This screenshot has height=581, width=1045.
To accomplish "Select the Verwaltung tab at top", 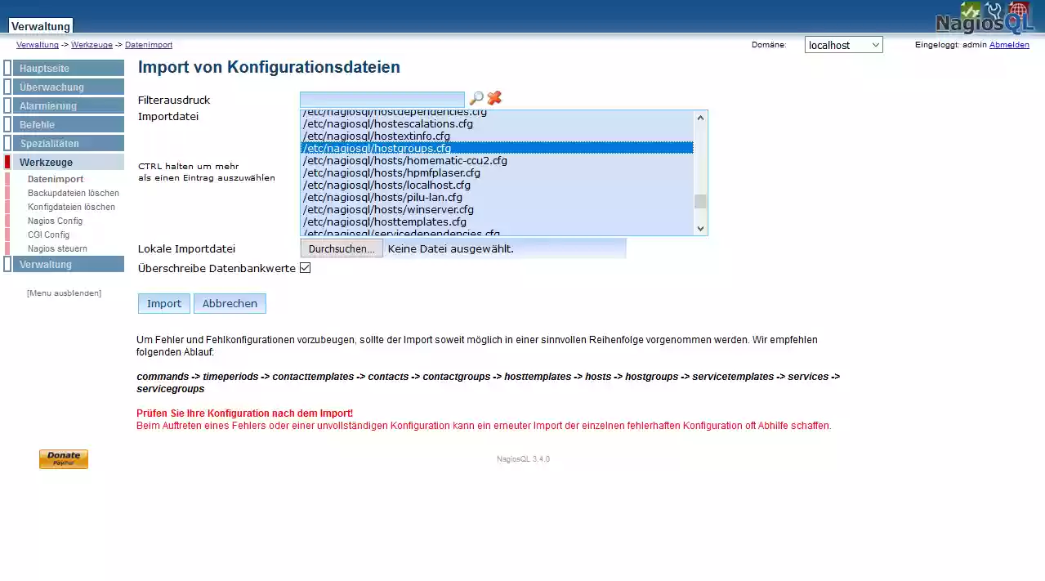I will coord(41,27).
